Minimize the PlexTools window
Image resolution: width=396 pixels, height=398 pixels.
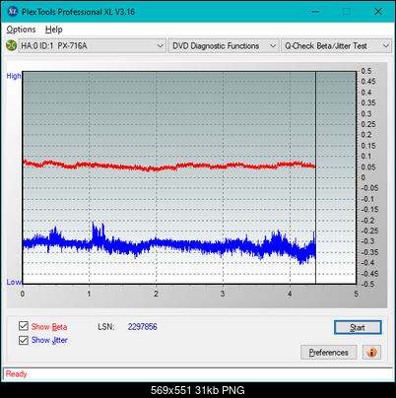click(315, 12)
